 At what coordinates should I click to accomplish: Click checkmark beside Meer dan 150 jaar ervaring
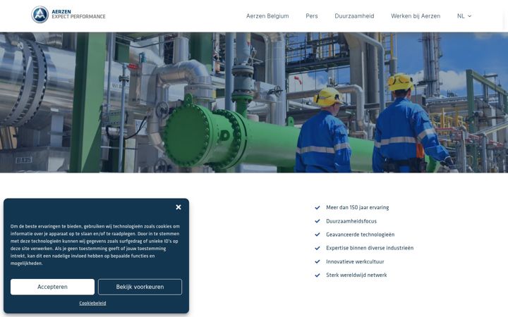pos(317,208)
